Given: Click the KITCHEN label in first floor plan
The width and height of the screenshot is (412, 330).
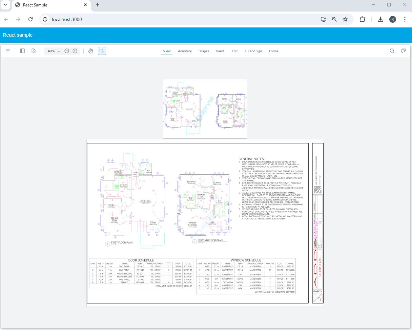Looking at the screenshot, I should 123,185.
